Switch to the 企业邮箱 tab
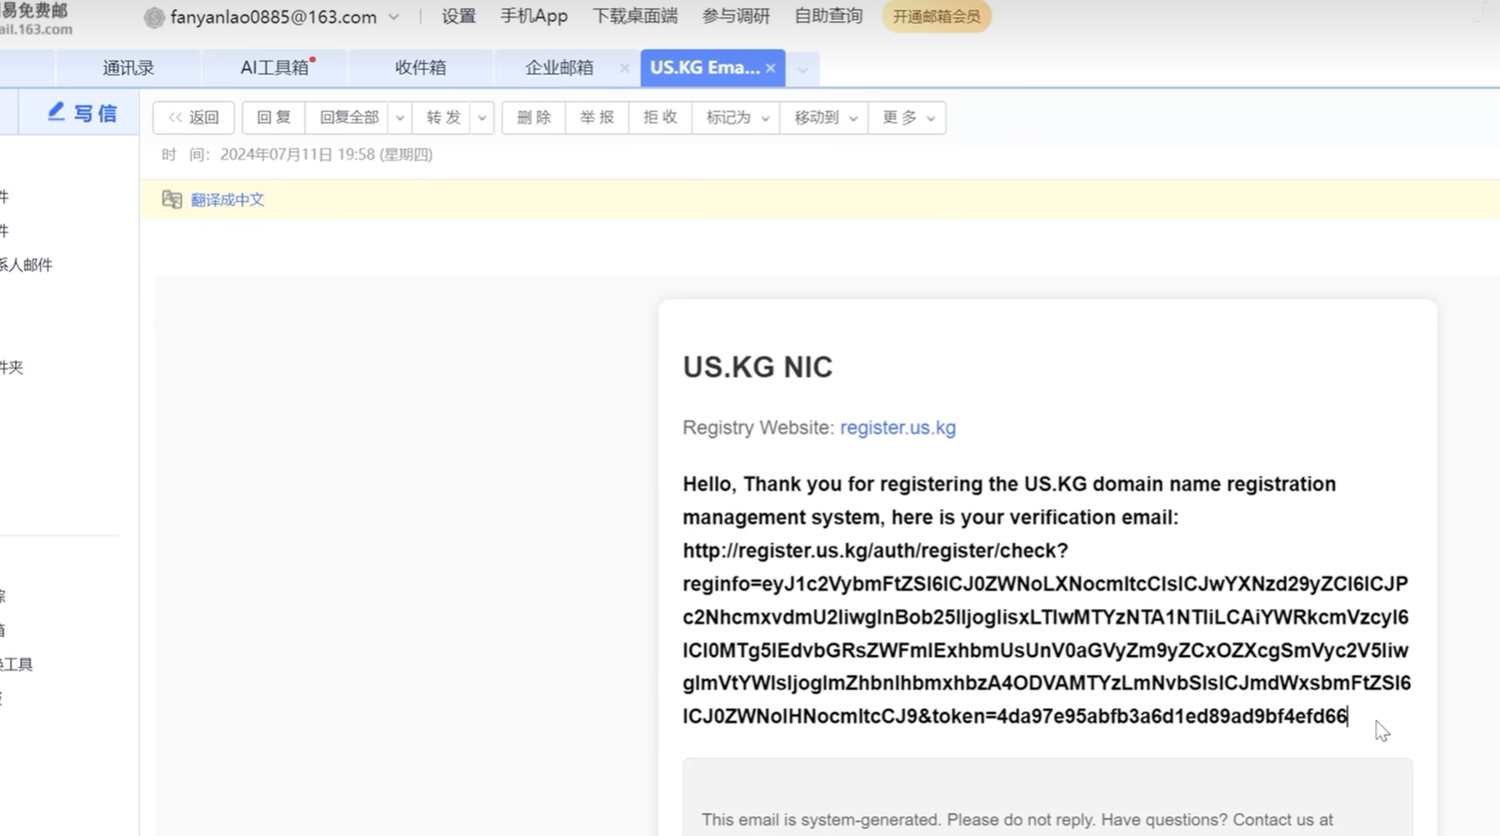Screen dimensions: 1500x836 point(559,68)
